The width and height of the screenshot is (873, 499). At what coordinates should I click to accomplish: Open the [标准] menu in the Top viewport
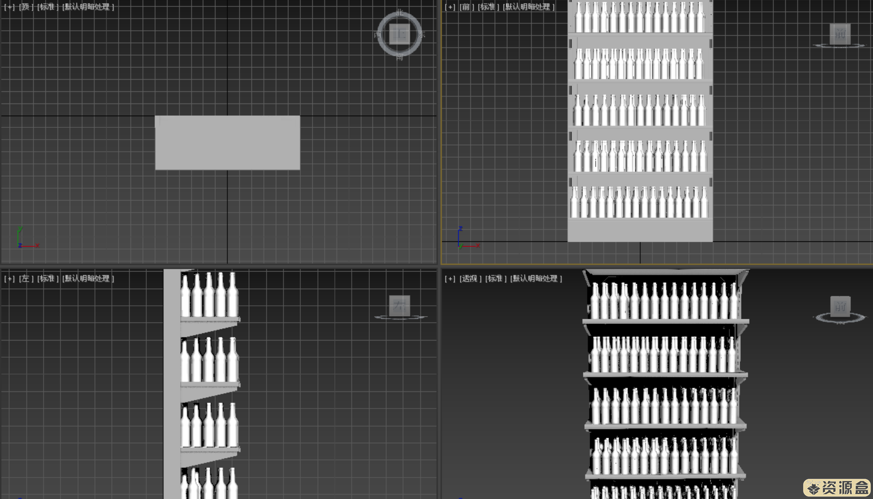(48, 7)
